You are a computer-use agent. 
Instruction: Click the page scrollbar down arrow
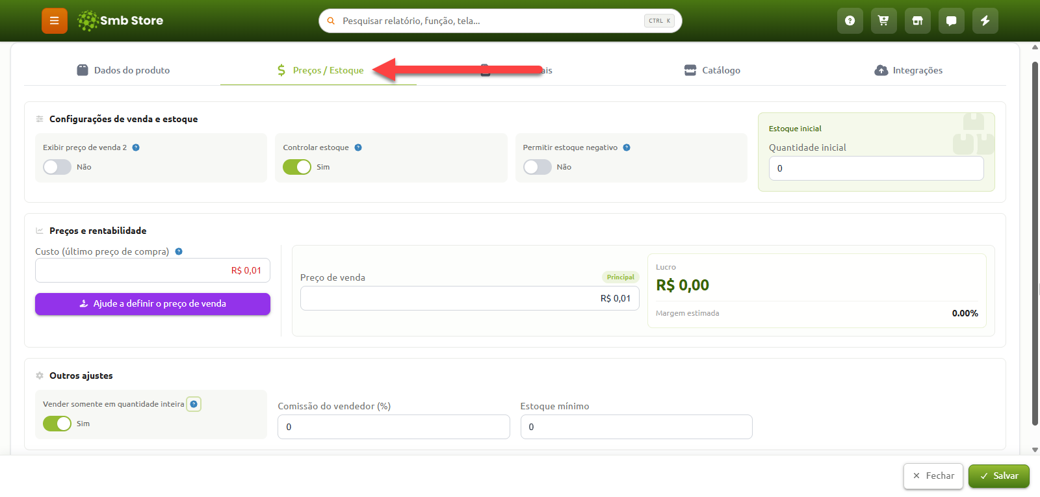click(1035, 450)
